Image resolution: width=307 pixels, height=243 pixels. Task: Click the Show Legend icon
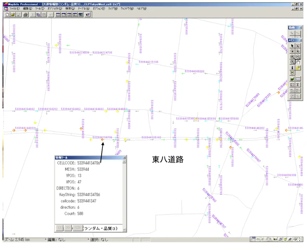point(292,85)
